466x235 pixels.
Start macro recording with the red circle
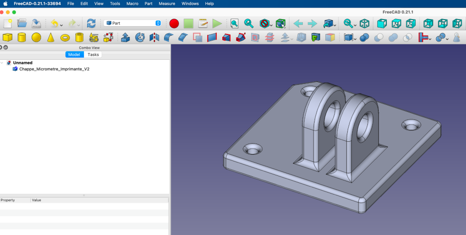pyautogui.click(x=174, y=23)
